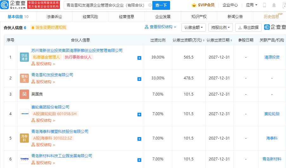Switch to 历史信息 VIP tab
286x168 pixels.
coord(271,17)
